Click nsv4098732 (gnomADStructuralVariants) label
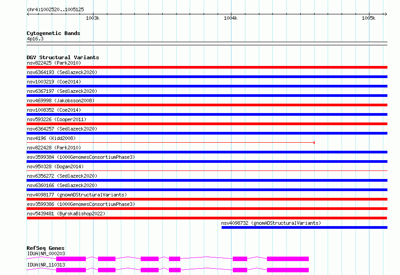 271,223
